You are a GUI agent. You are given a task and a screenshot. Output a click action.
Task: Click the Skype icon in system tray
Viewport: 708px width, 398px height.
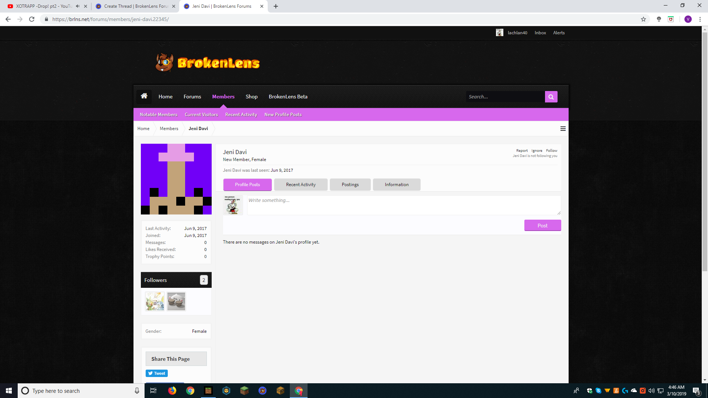598,391
